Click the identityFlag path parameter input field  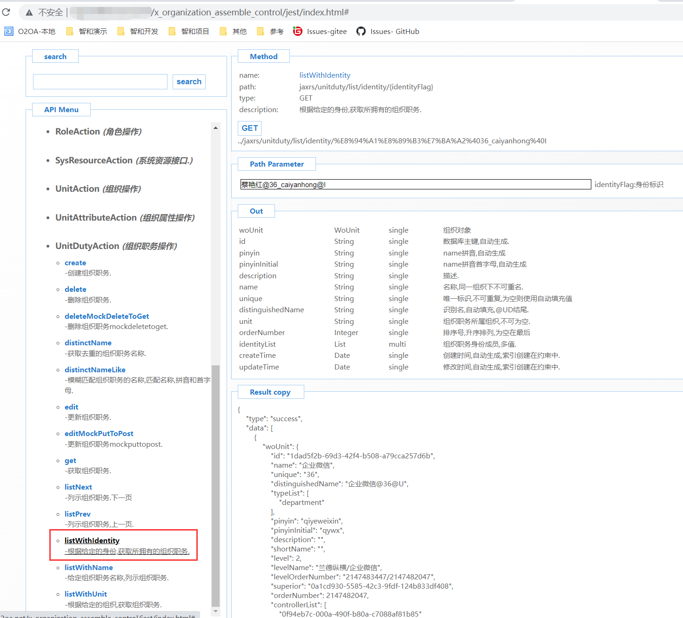tap(415, 185)
